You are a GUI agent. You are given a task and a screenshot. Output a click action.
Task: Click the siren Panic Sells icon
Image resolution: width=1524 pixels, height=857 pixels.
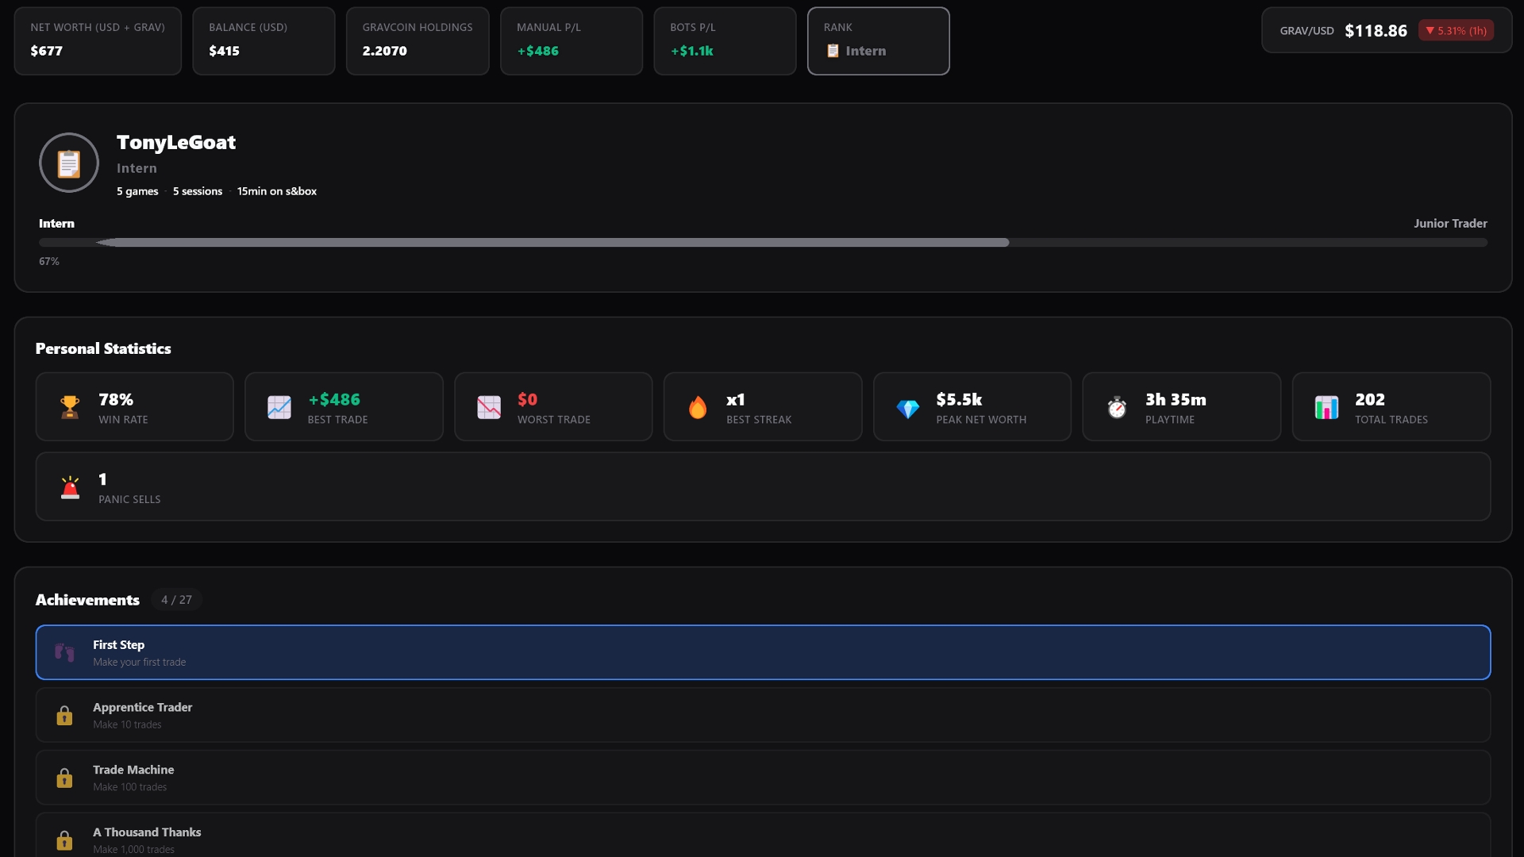pos(70,487)
